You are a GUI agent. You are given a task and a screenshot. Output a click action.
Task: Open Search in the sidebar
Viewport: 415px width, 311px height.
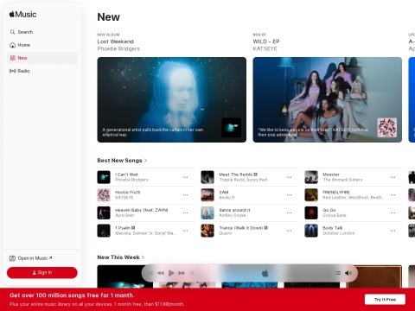click(x=42, y=32)
